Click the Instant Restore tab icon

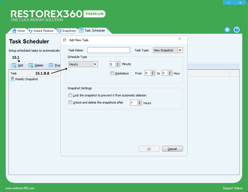[30, 31]
